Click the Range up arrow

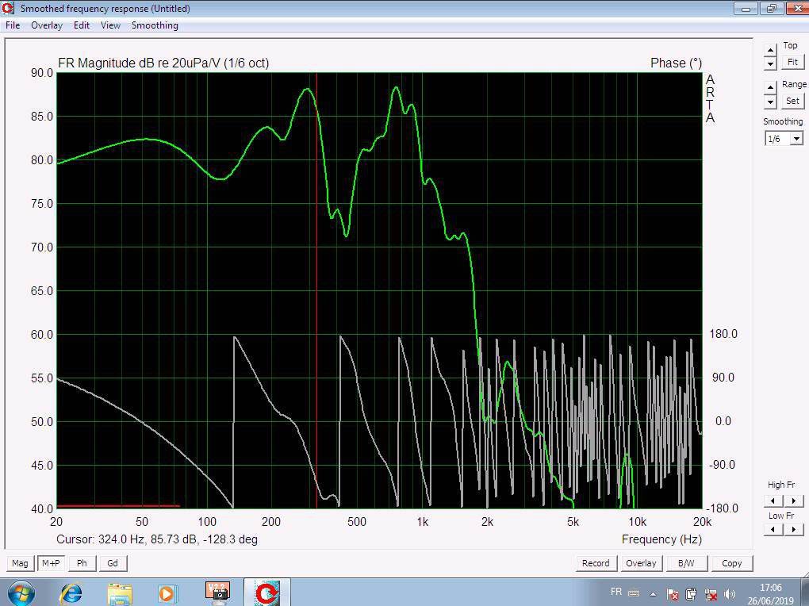coord(770,88)
